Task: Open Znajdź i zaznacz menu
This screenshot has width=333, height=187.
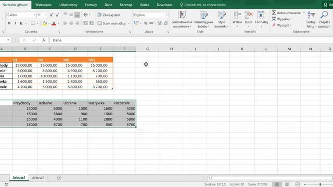Action: pyautogui.click(x=324, y=20)
